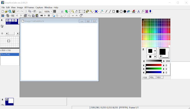Open the image browser magnifier icon

pos(10,12)
